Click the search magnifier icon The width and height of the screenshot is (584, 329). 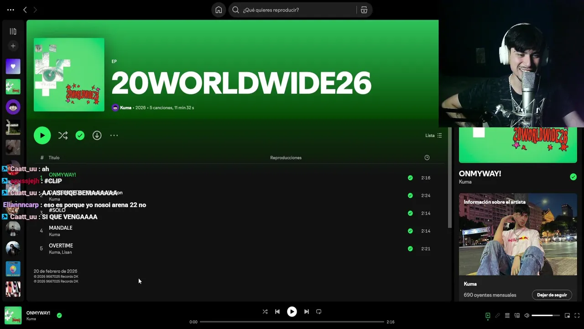[235, 10]
